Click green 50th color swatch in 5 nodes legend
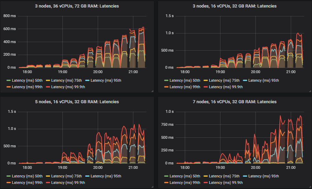Viewport: 312px width, 189px height. [9, 176]
